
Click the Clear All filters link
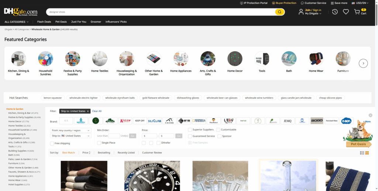[97, 111]
